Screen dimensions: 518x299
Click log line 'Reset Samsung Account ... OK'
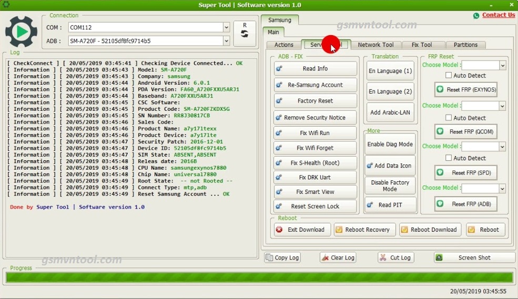[x=184, y=194]
